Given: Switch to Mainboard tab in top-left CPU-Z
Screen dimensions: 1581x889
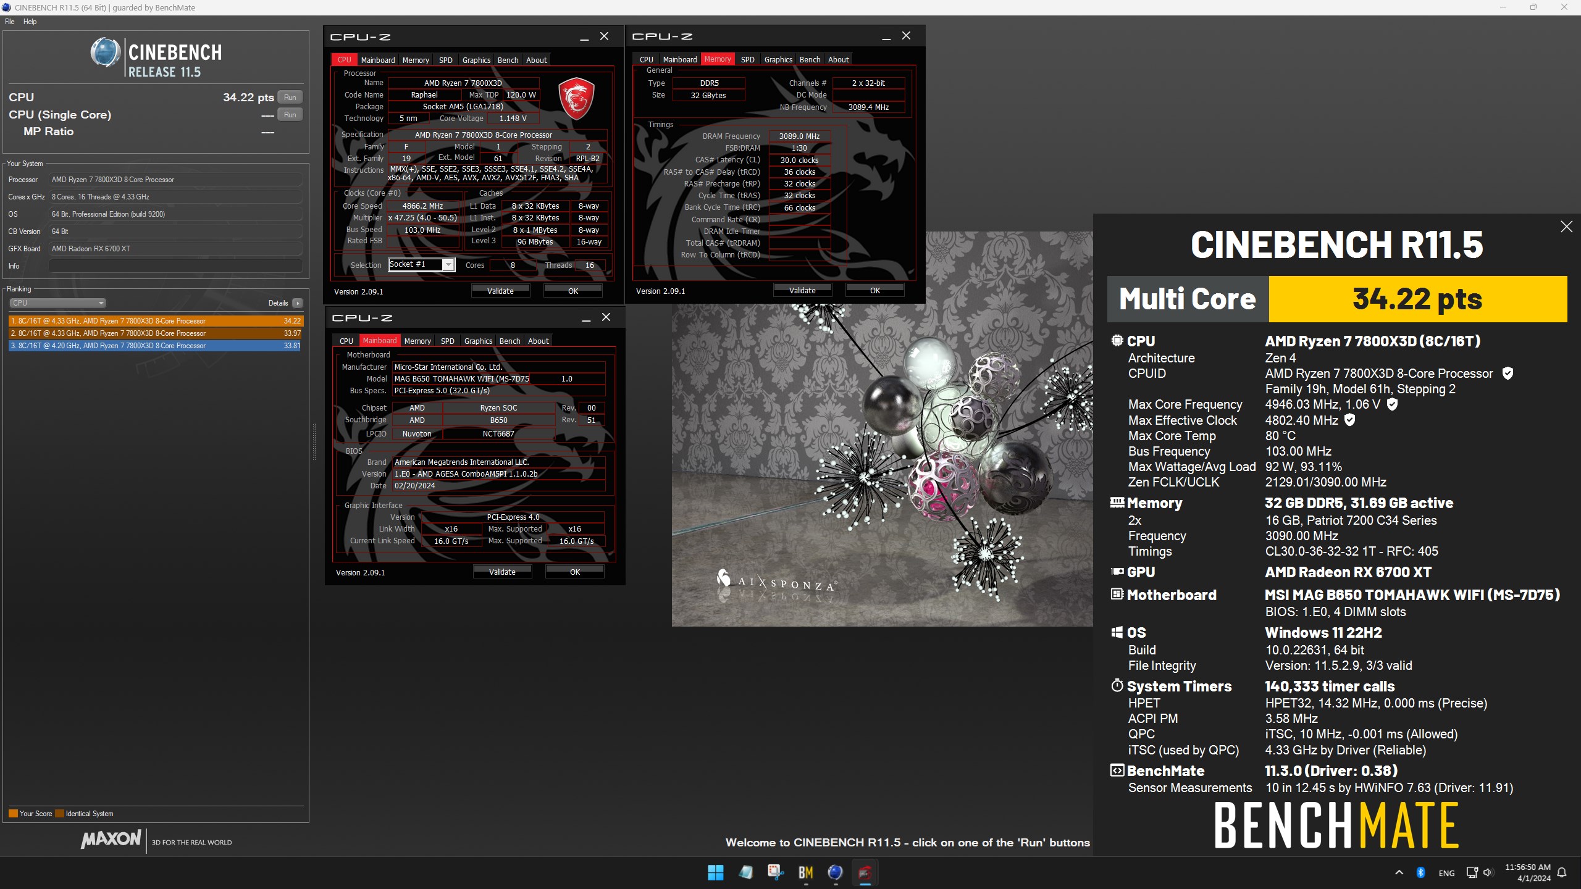Looking at the screenshot, I should click(x=378, y=60).
